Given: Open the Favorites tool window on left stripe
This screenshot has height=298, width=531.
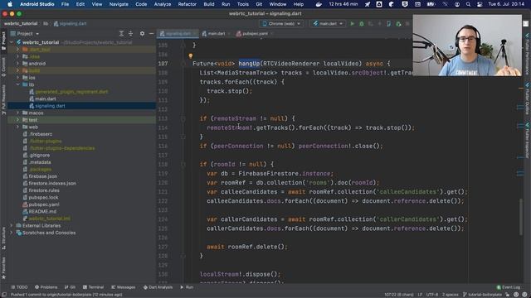Looking at the screenshot, I should click(3, 267).
